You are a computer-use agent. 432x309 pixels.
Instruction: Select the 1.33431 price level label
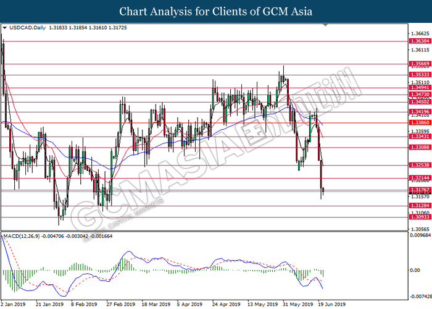point(420,137)
